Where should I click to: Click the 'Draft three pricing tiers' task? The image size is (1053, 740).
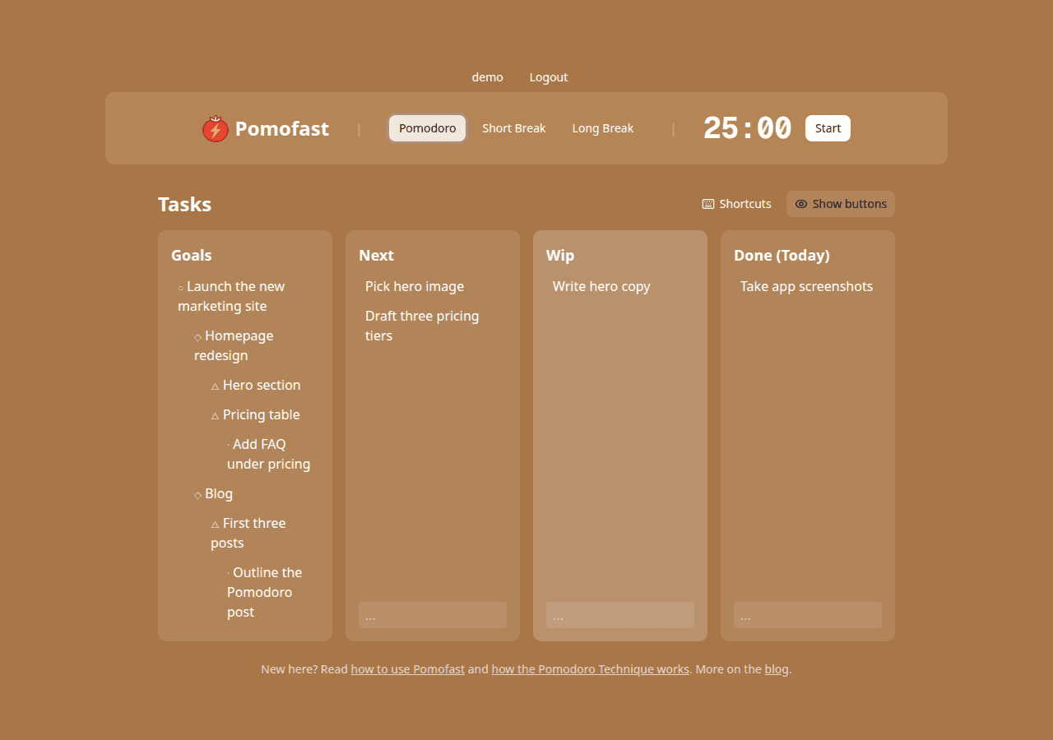(x=433, y=326)
